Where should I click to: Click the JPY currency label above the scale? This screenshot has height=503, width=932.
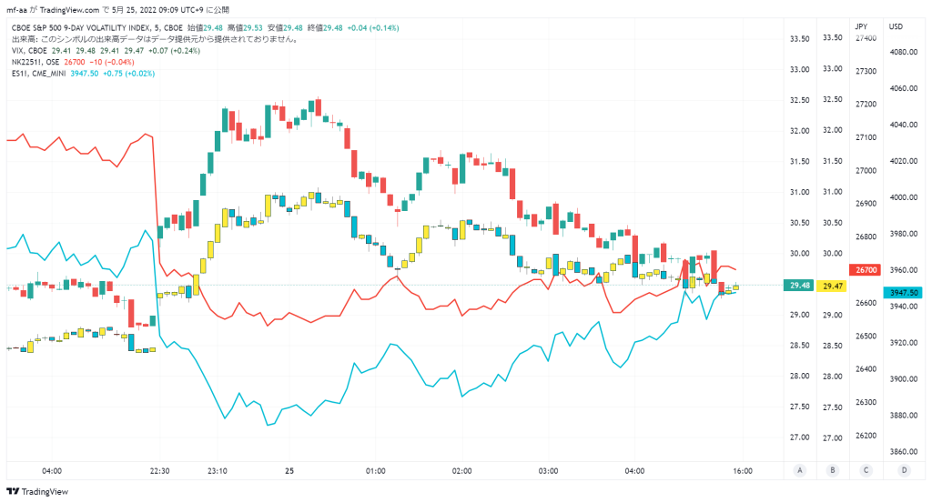861,26
